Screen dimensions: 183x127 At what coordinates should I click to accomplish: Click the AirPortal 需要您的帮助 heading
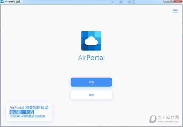[29, 108]
